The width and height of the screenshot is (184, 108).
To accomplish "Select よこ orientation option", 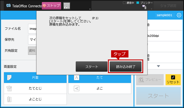I will pyautogui.click(x=100, y=88).
